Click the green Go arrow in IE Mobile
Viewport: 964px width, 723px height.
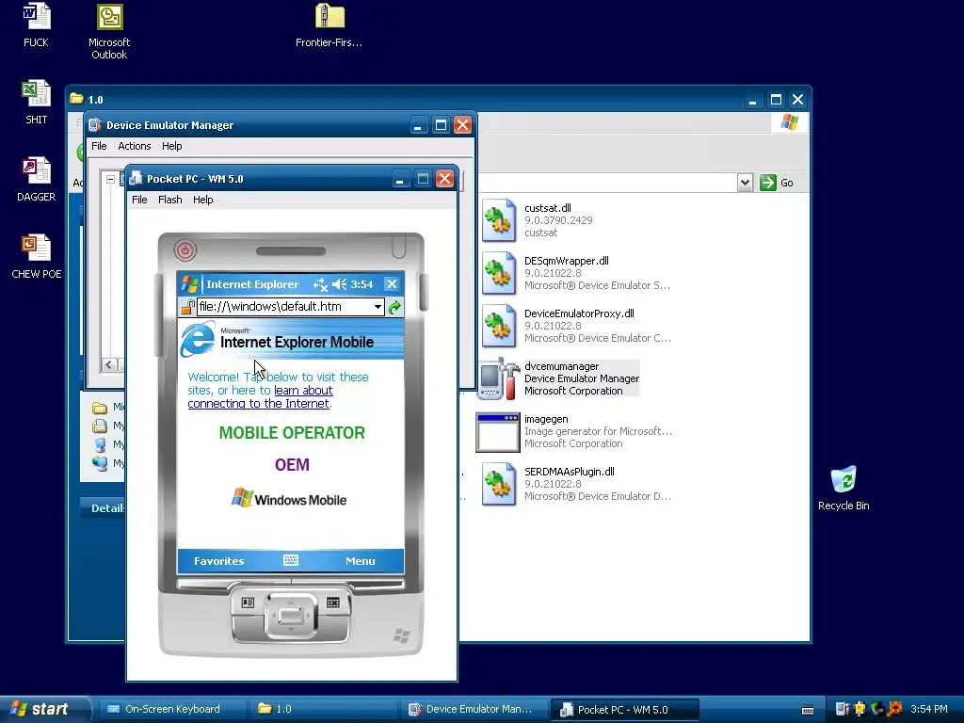point(394,307)
